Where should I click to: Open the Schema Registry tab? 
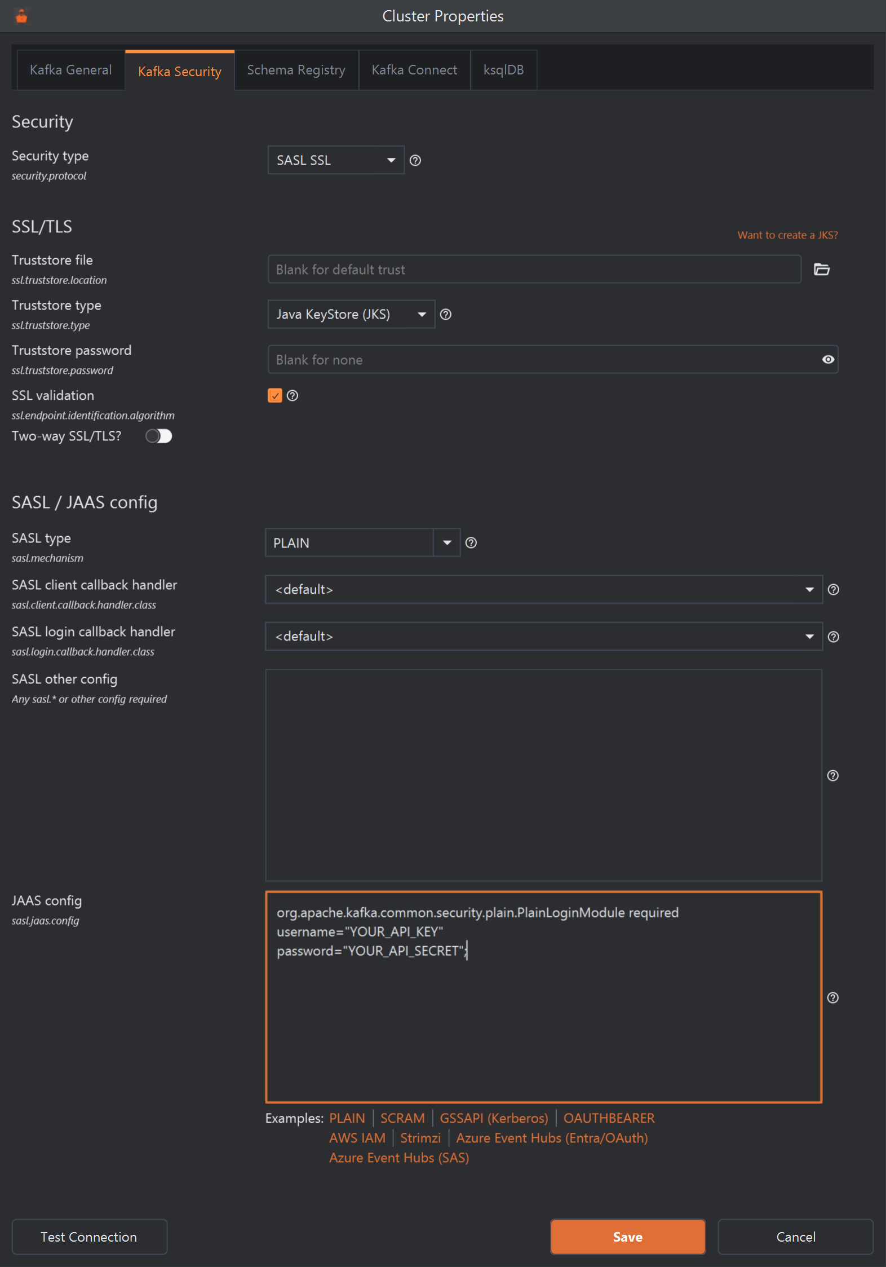click(x=296, y=70)
